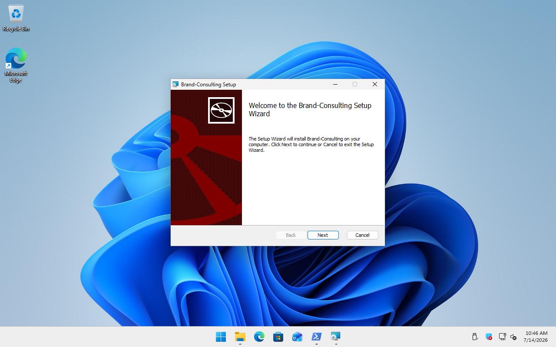The height and width of the screenshot is (347, 556).
Task: Click the Brand-Consulting Setup title text
Action: pyautogui.click(x=208, y=84)
